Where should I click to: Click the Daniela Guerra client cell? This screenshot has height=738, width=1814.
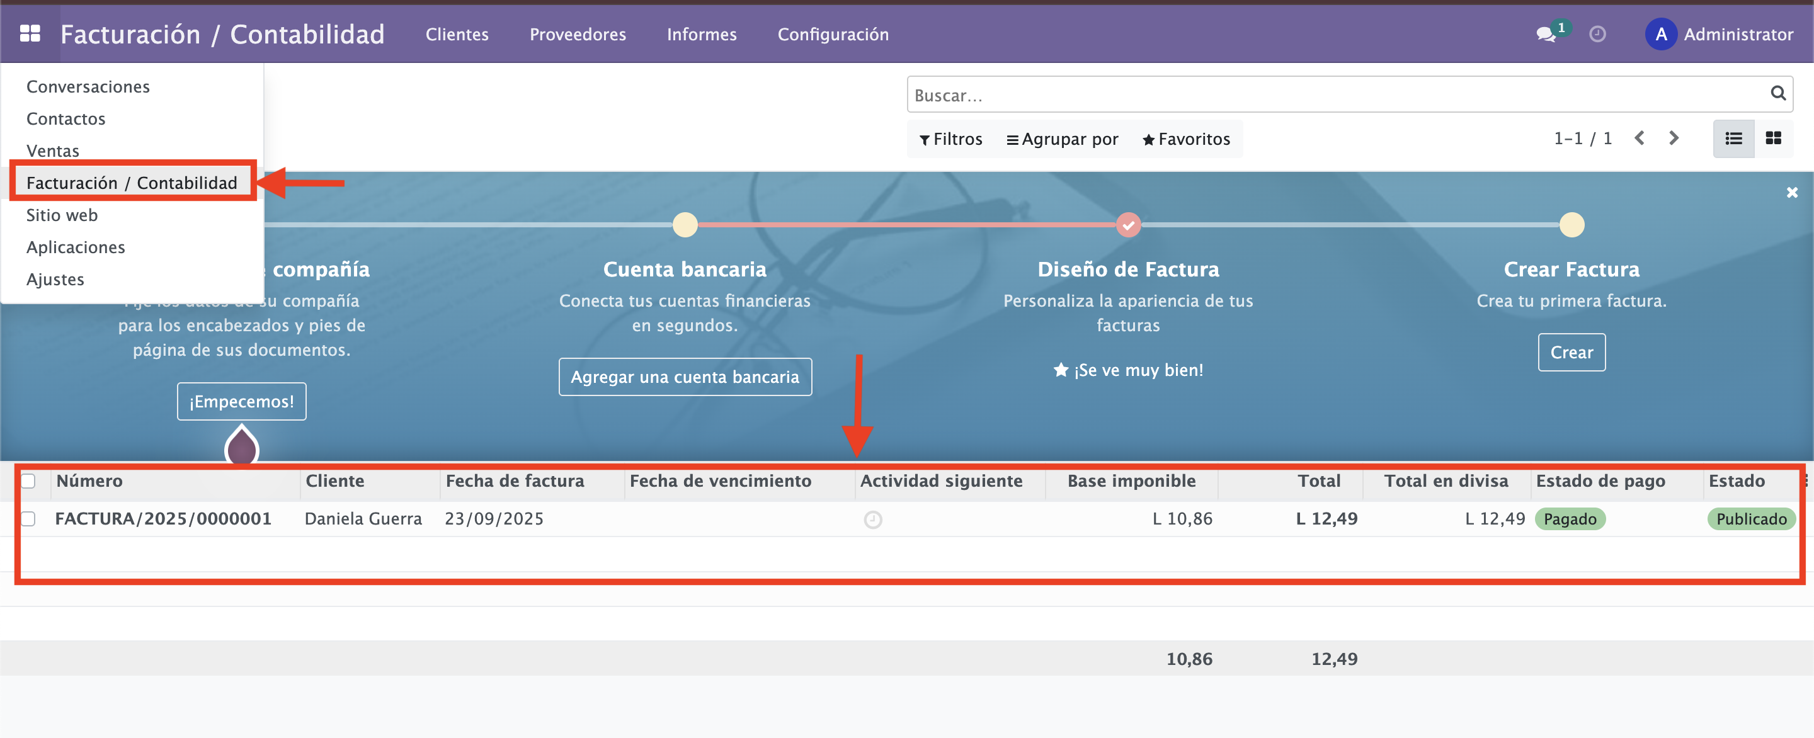(x=363, y=519)
